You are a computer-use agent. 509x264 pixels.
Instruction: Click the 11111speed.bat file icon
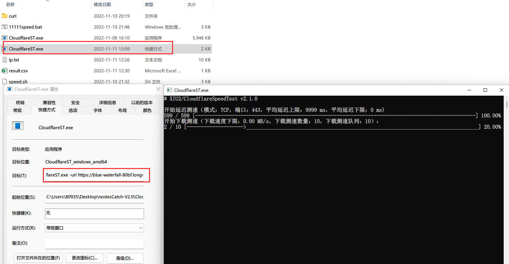pos(5,27)
